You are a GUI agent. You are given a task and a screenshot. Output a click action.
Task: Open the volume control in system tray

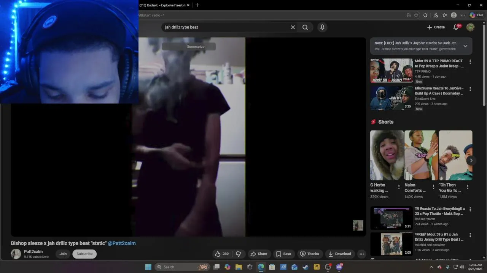click(x=462, y=267)
